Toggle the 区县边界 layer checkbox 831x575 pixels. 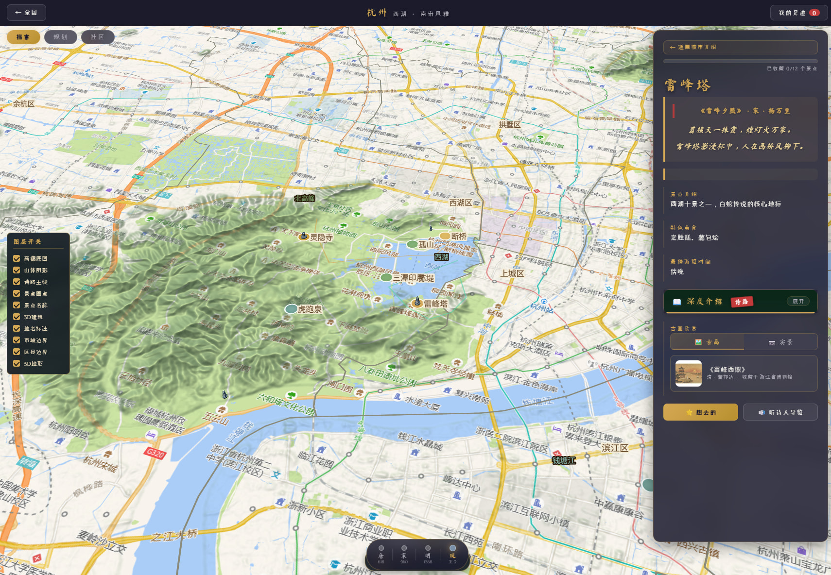click(x=17, y=352)
